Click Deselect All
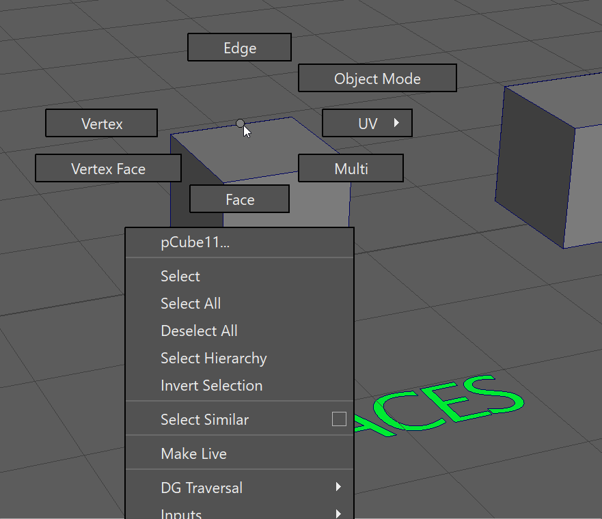 tap(199, 331)
